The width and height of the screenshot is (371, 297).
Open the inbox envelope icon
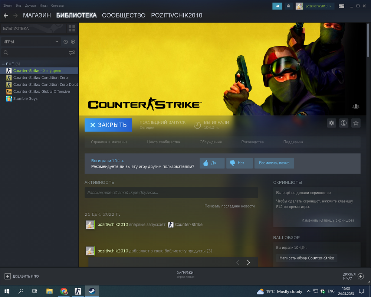289,6
